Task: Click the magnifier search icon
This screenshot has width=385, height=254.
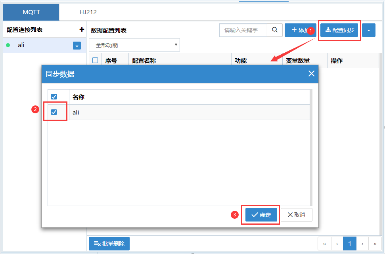Action: click(x=274, y=30)
